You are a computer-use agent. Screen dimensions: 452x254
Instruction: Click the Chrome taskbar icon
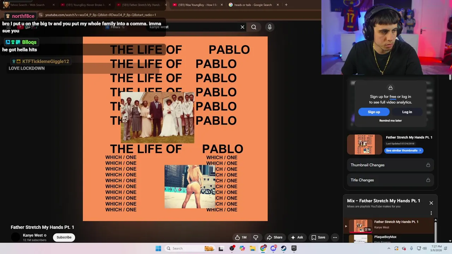point(263,248)
